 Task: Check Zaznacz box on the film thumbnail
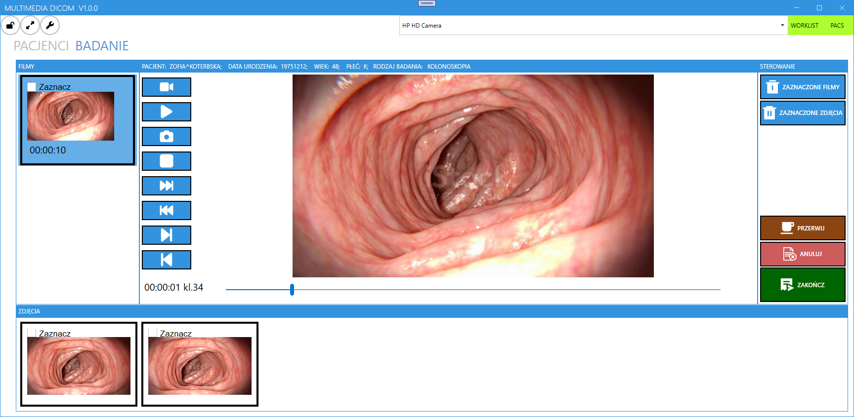32,87
